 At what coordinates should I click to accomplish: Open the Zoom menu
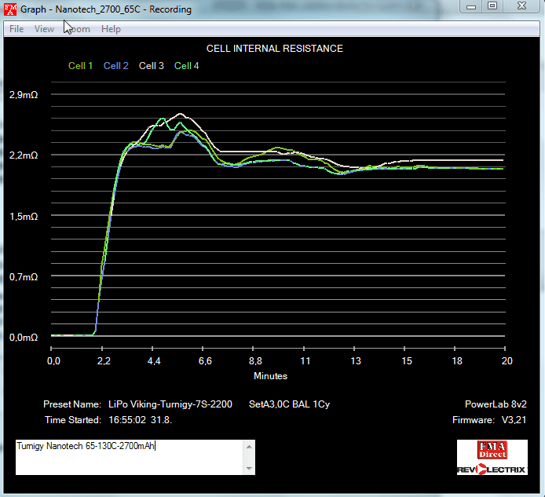(78, 29)
